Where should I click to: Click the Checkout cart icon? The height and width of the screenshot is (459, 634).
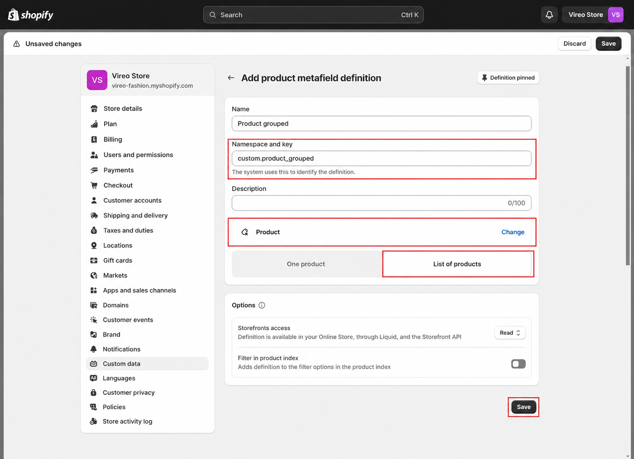pyautogui.click(x=94, y=185)
